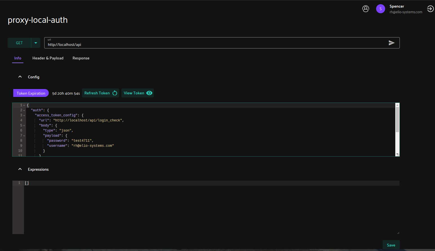Click the purple S avatar
This screenshot has width=435, height=251.
tap(381, 9)
